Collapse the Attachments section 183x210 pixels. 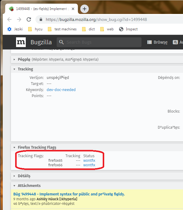[x=14, y=186]
